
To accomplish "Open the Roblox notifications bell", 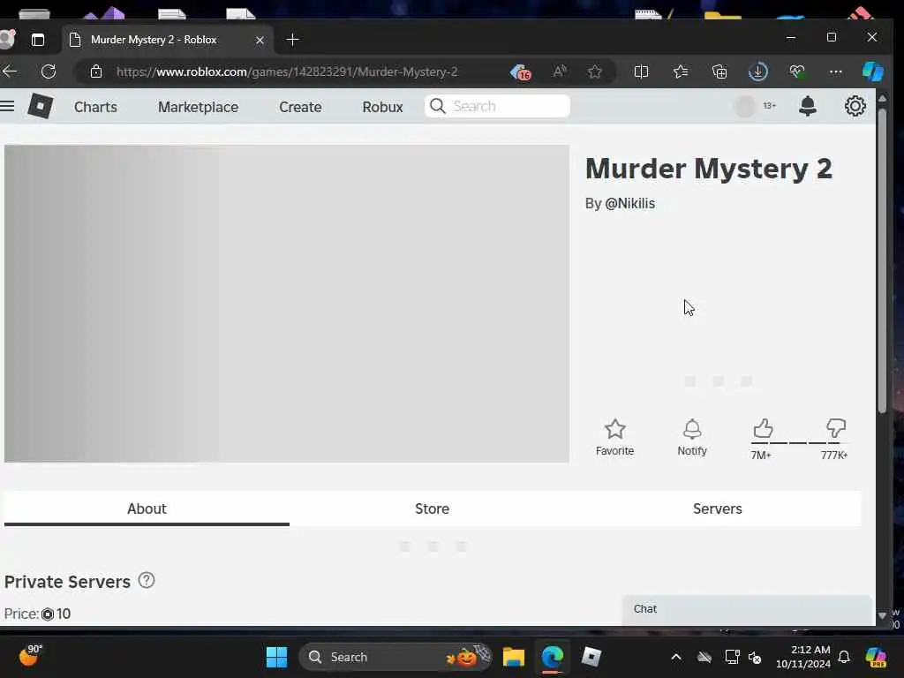I will 807,106.
